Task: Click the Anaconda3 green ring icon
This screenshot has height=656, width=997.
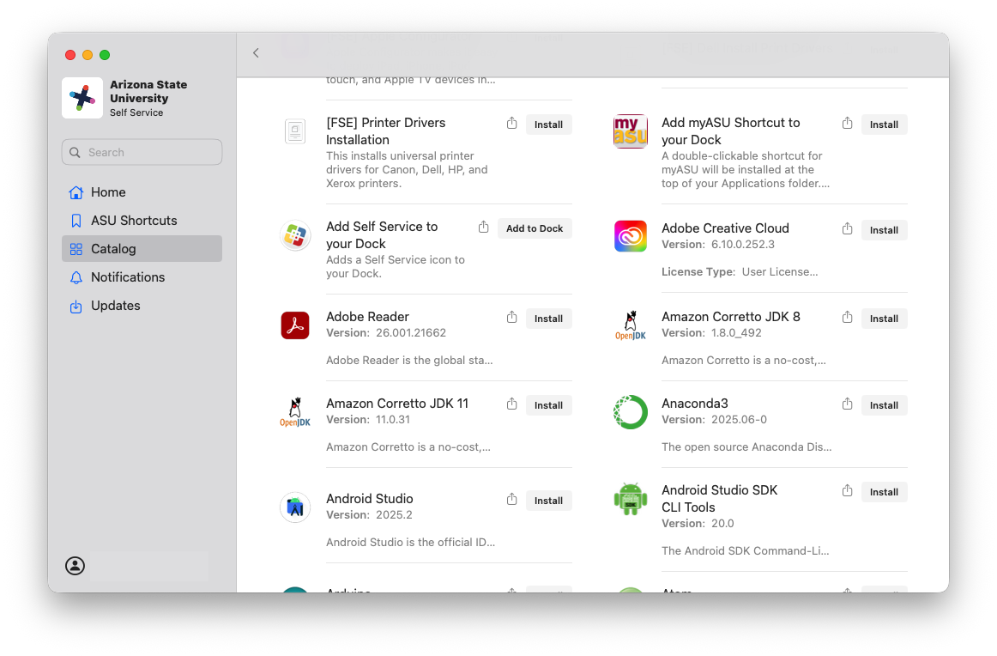Action: [631, 411]
